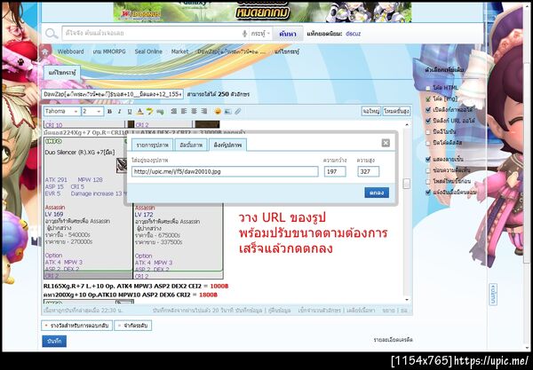533x370 pixels.
Task: Click the editor scrollbar down arrow
Action: [407, 300]
